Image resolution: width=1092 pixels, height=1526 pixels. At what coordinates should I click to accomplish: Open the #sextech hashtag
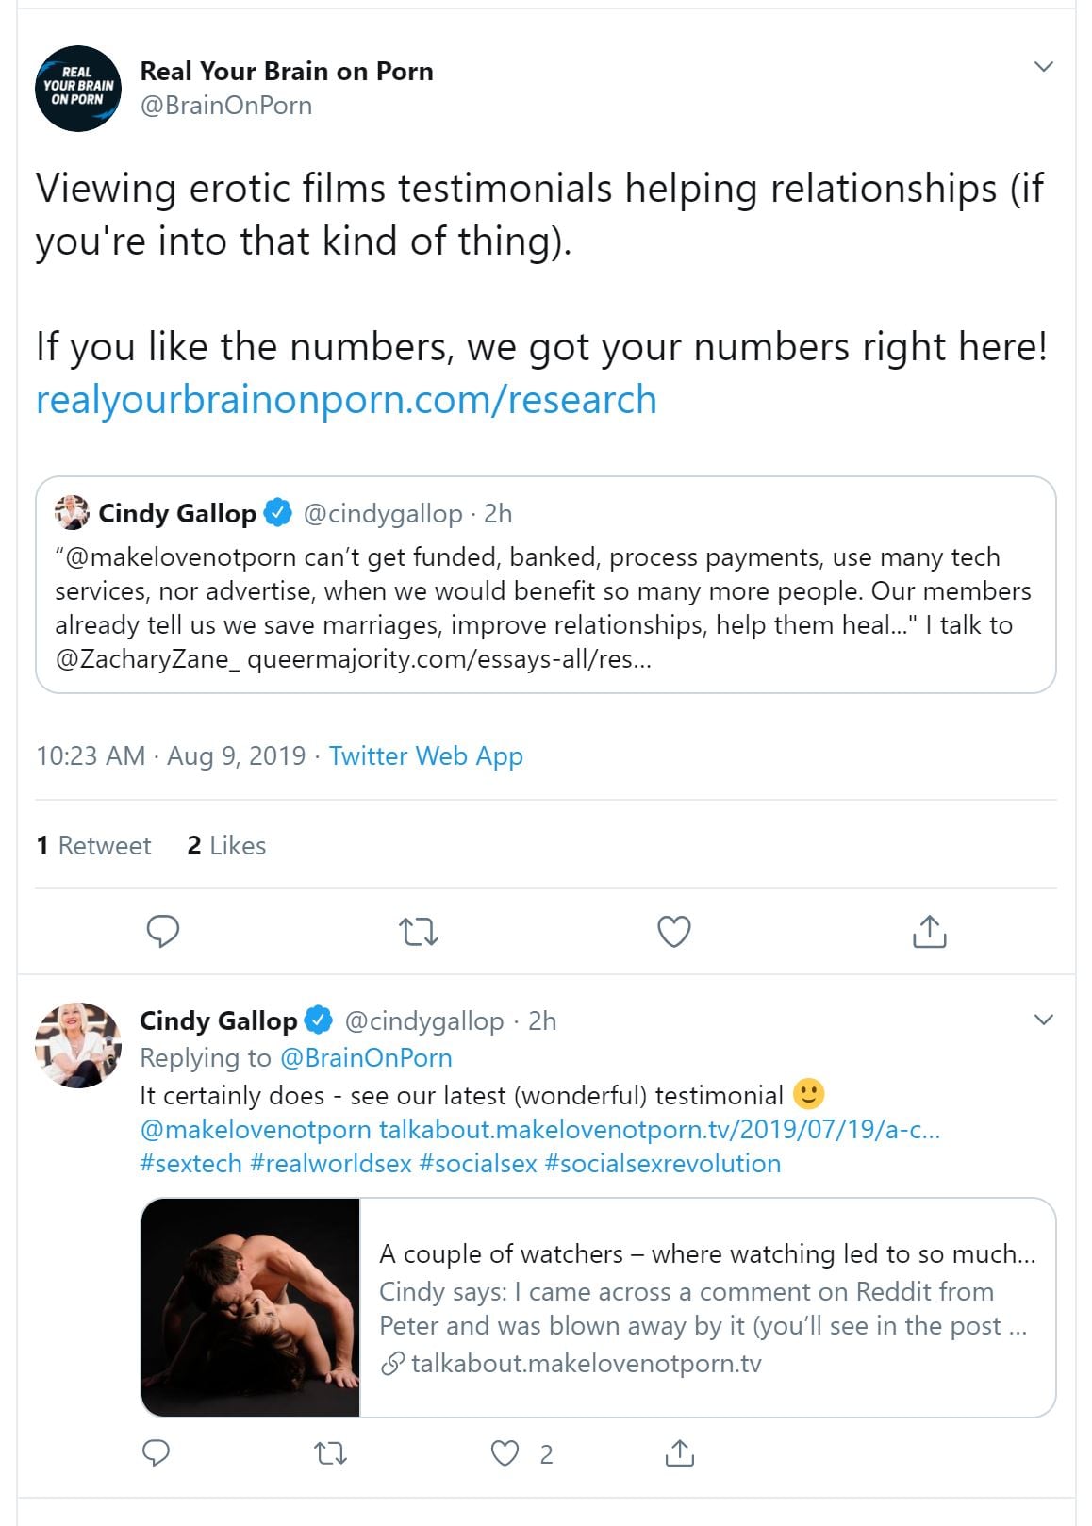(x=190, y=1164)
